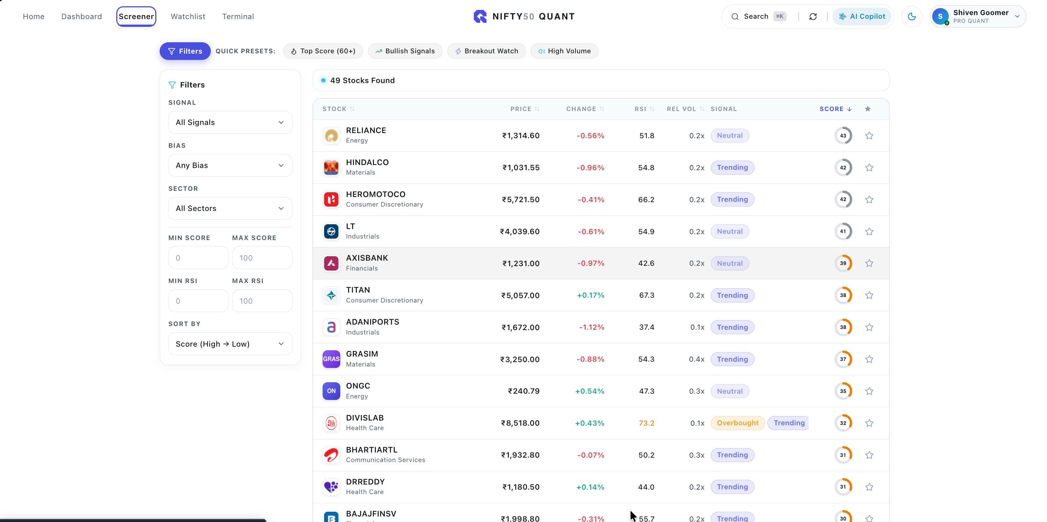The width and height of the screenshot is (1047, 522).
Task: Click the ADANIPORTS logo icon
Action: tap(331, 328)
